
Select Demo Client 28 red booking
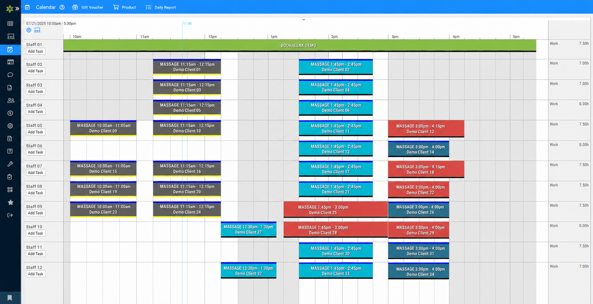pos(336,230)
